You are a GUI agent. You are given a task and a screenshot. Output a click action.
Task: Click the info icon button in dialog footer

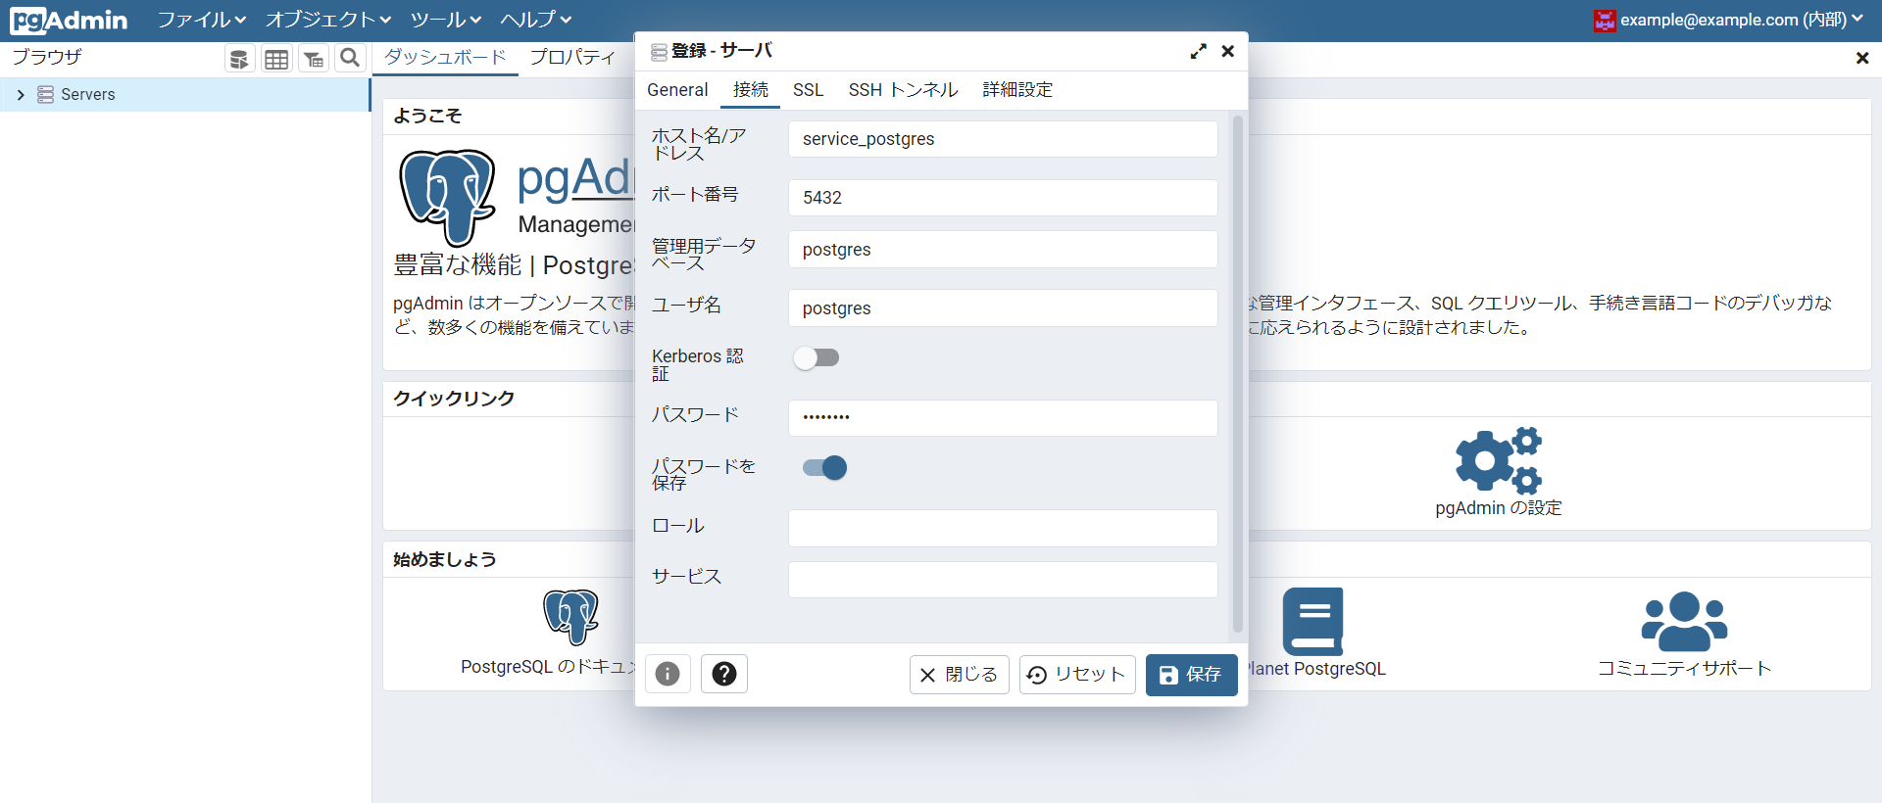[668, 674]
